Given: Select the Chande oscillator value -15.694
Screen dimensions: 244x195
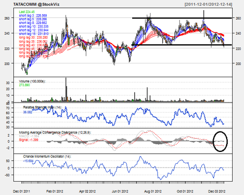Looking at the screenshot, I should coord(28,161).
